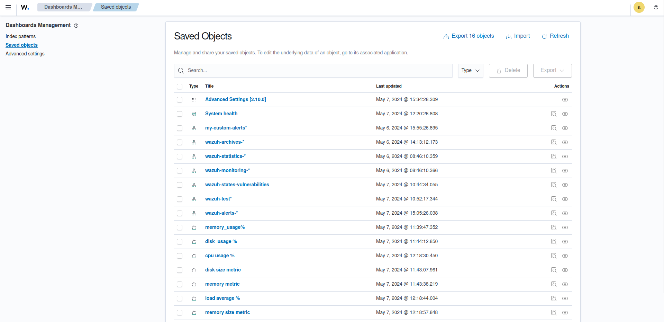Select the my-custom-alerts* row checkbox
664x322 pixels.
180,128
